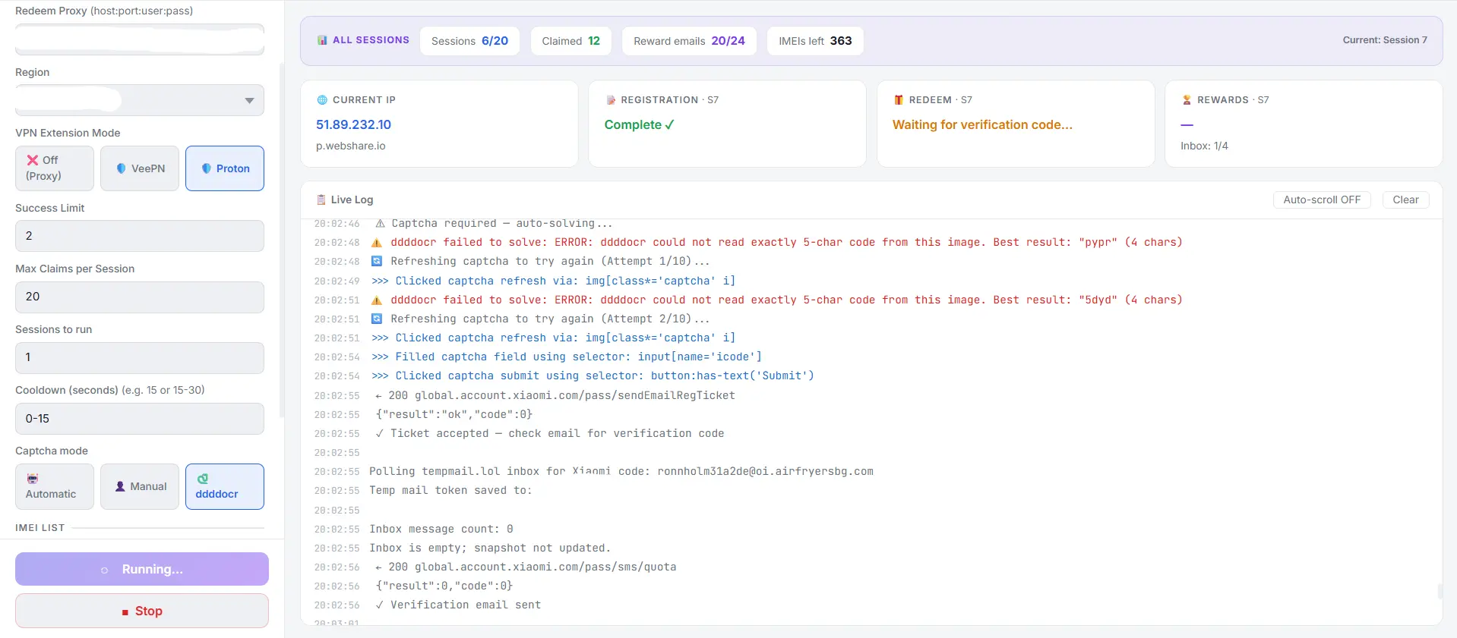Click the IMEI LIST section header

pyautogui.click(x=40, y=527)
